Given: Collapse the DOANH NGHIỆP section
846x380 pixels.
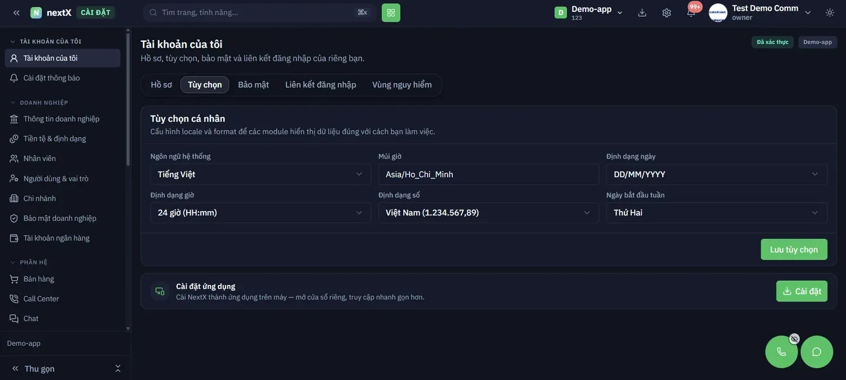Looking at the screenshot, I should pos(39,102).
